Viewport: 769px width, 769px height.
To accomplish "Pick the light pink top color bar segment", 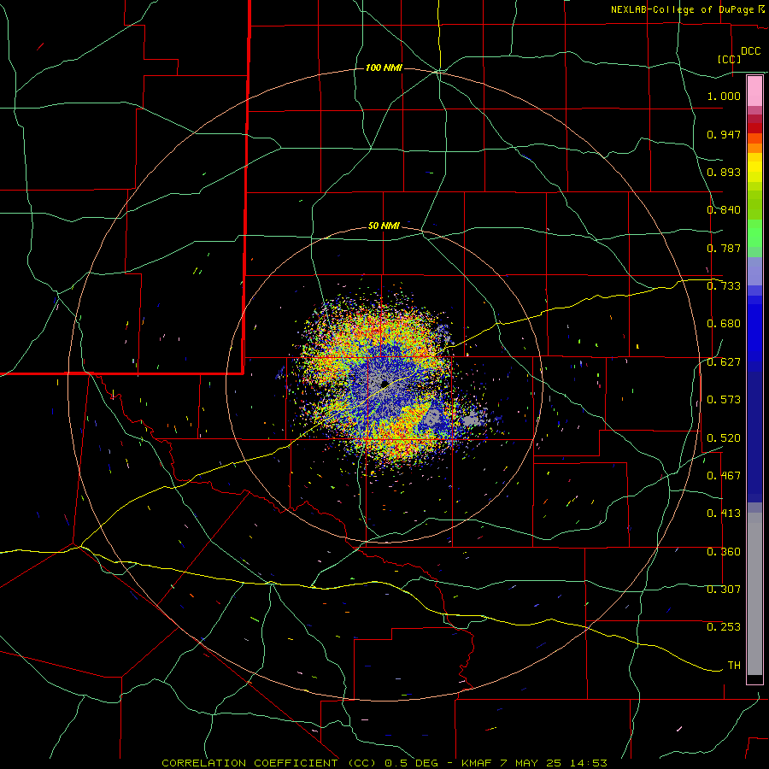I will coord(754,91).
